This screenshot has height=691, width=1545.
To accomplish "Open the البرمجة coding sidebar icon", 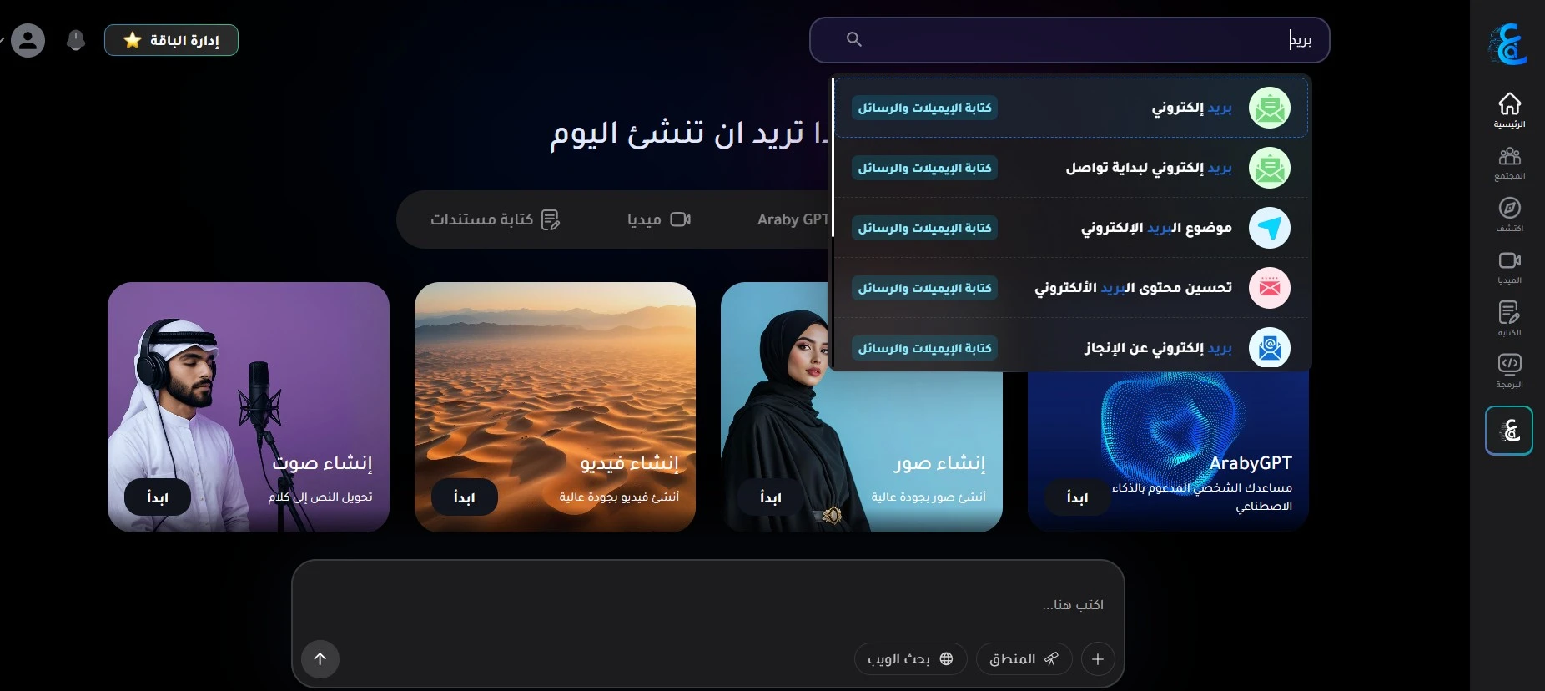I will pos(1509,371).
